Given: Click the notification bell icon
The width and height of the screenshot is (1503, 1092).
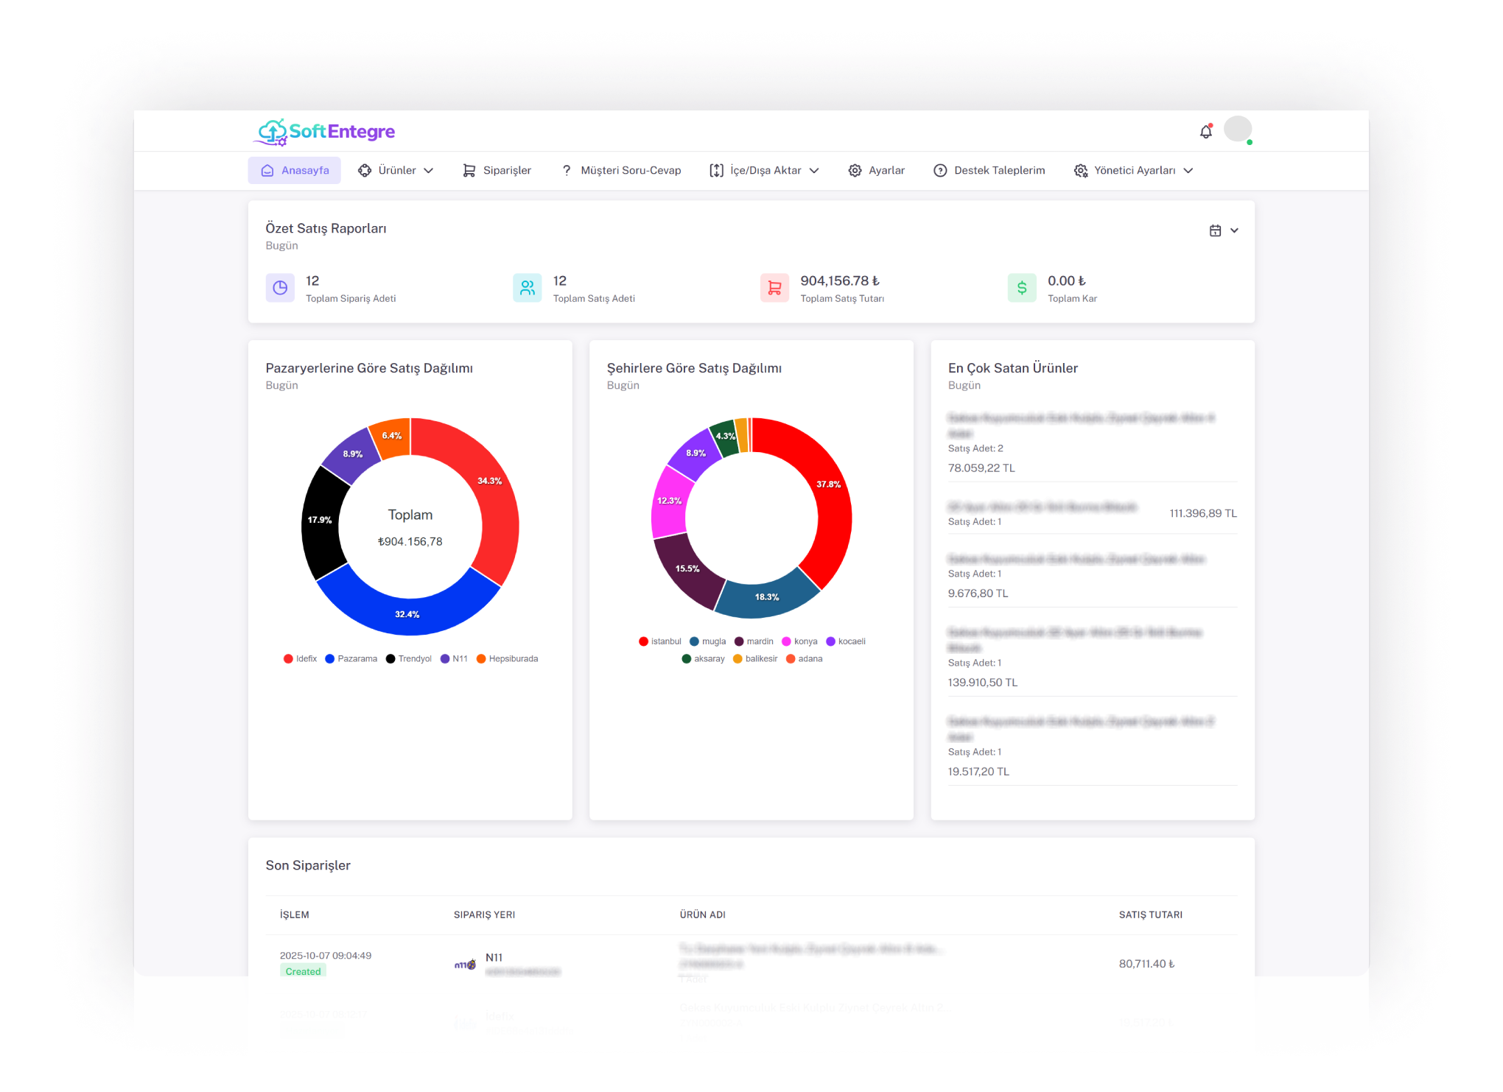Looking at the screenshot, I should [1205, 132].
